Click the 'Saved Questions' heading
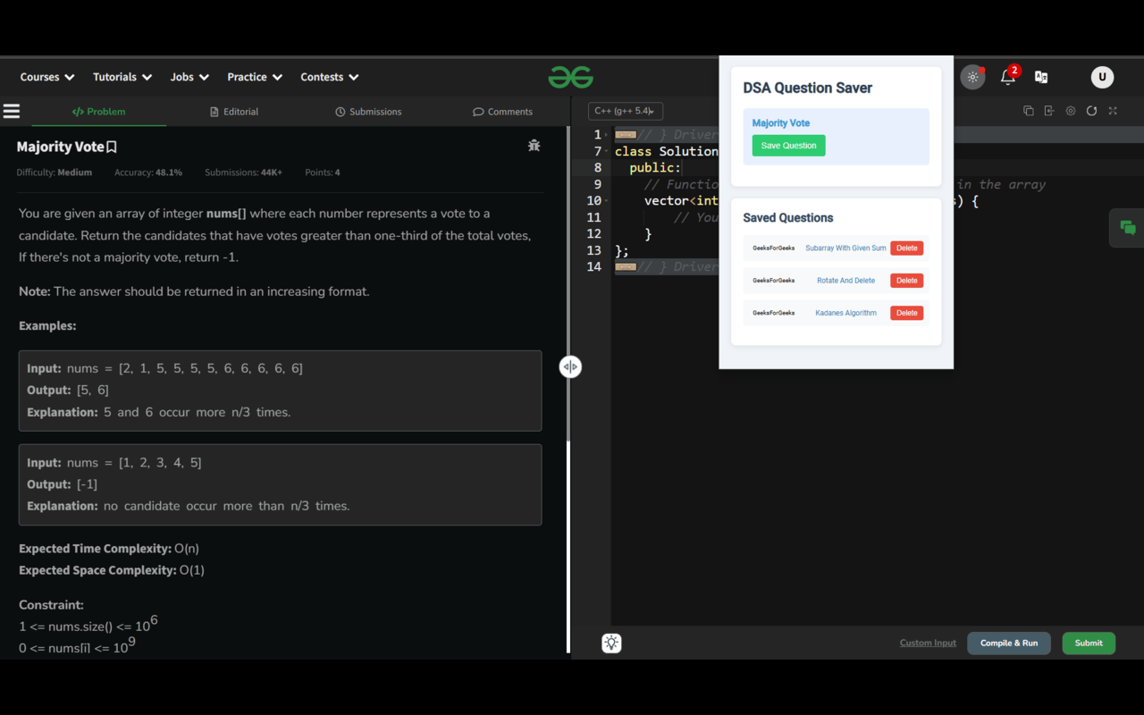The height and width of the screenshot is (715, 1144). click(788, 218)
